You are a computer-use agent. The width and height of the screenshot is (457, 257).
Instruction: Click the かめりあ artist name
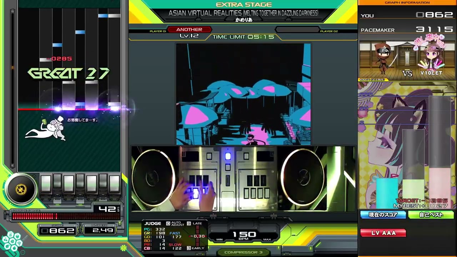pyautogui.click(x=244, y=20)
